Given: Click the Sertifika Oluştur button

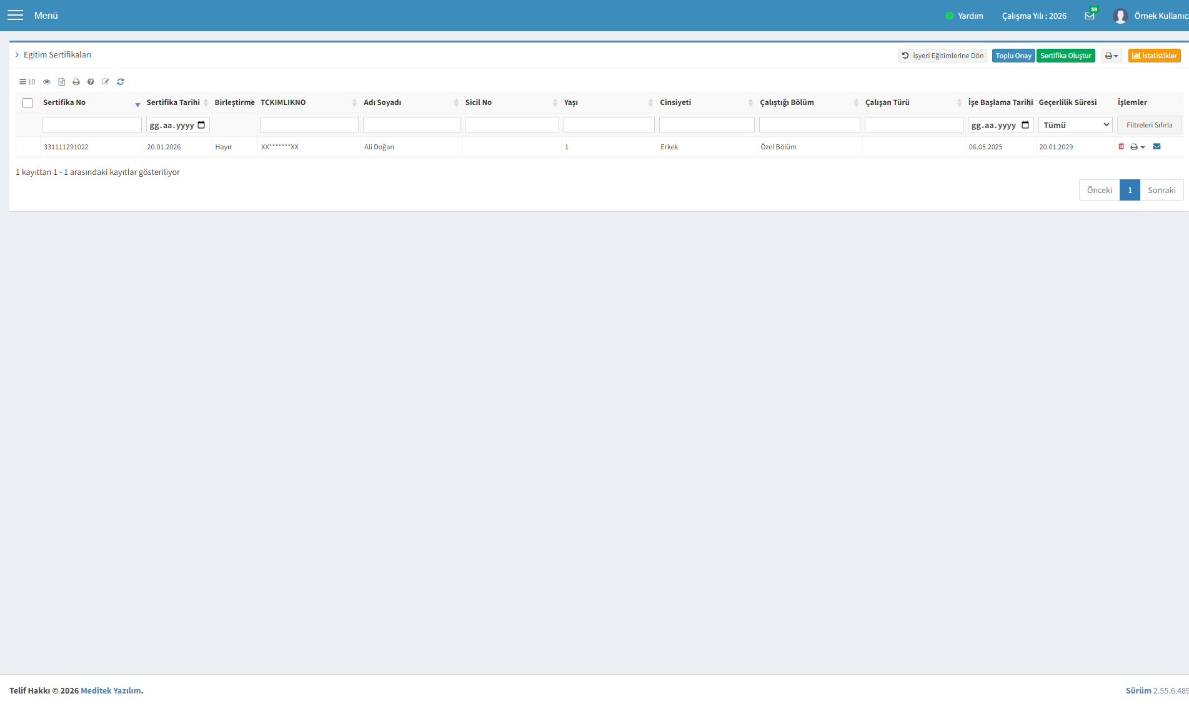Looking at the screenshot, I should pyautogui.click(x=1066, y=56).
